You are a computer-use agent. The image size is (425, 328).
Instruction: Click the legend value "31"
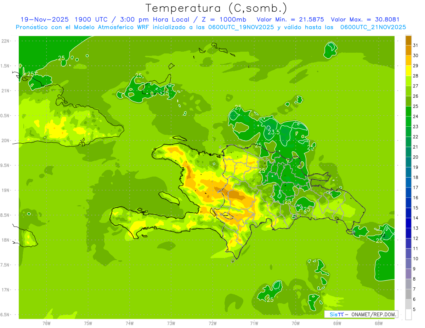coord(416,45)
